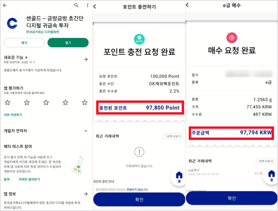The width and height of the screenshot is (278, 211).
Task: Open search in the Play Store
Action: pos(76,6)
